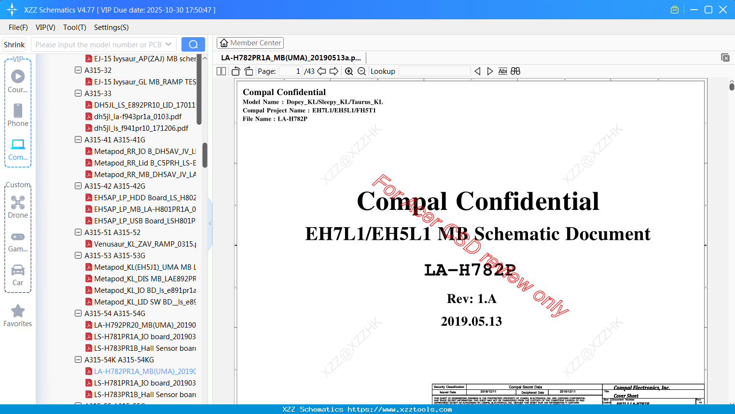Close all open document tabs icon

coord(725,57)
